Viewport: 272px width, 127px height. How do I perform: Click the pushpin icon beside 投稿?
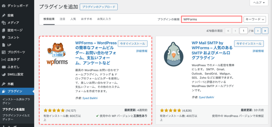[3, 15]
